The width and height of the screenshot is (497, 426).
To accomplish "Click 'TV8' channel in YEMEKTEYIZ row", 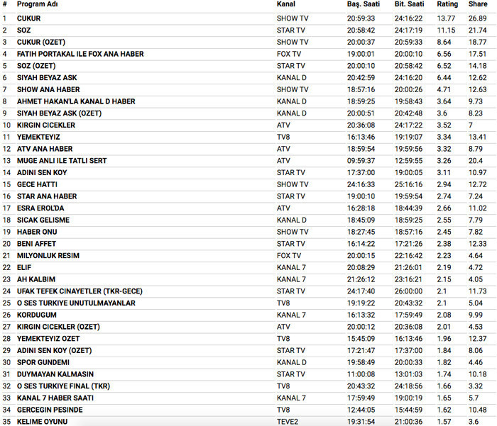I will click(x=283, y=137).
